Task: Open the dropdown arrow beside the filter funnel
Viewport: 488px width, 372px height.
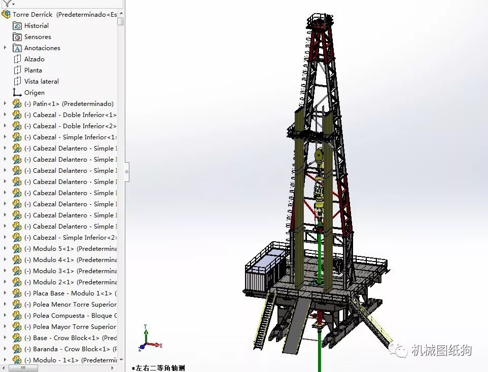Action: [13, 5]
